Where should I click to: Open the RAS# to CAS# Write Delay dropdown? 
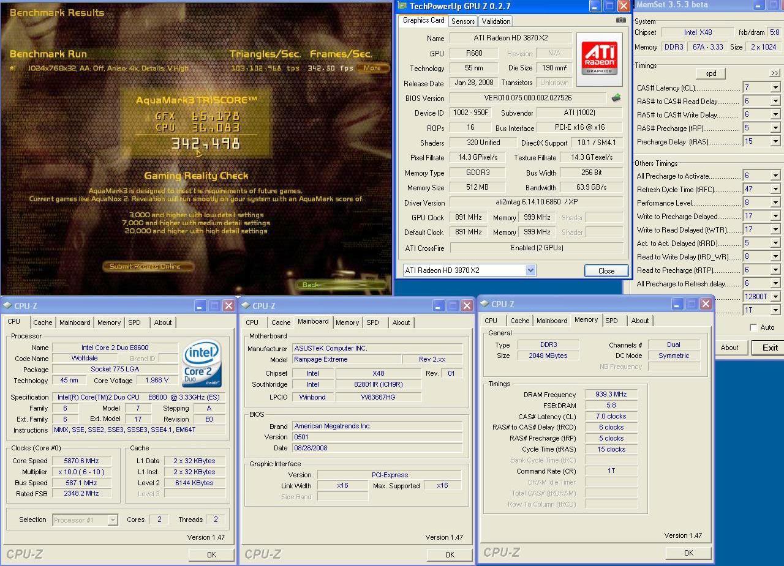coord(775,114)
